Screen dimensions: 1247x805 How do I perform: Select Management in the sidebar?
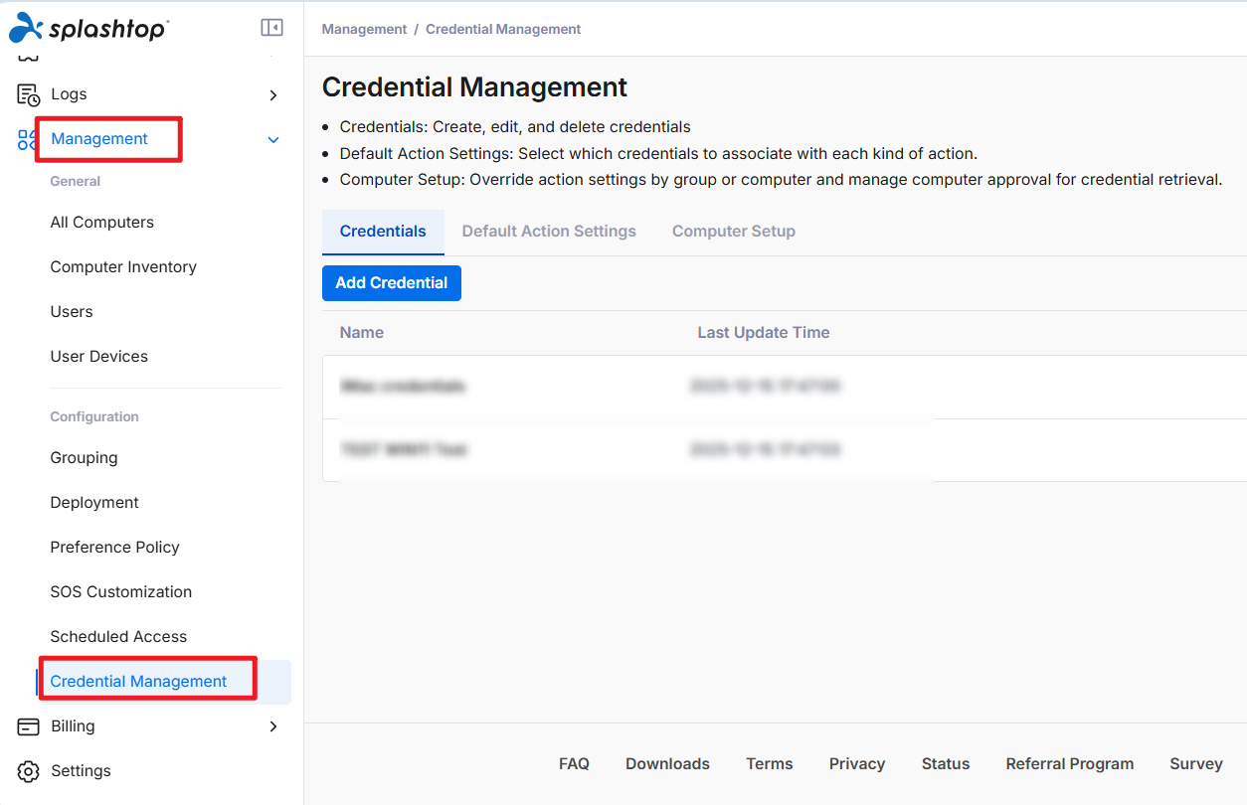point(99,139)
